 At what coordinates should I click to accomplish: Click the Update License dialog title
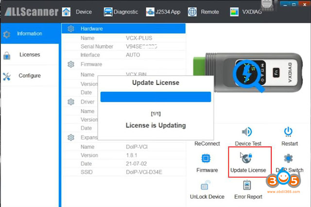155,82
